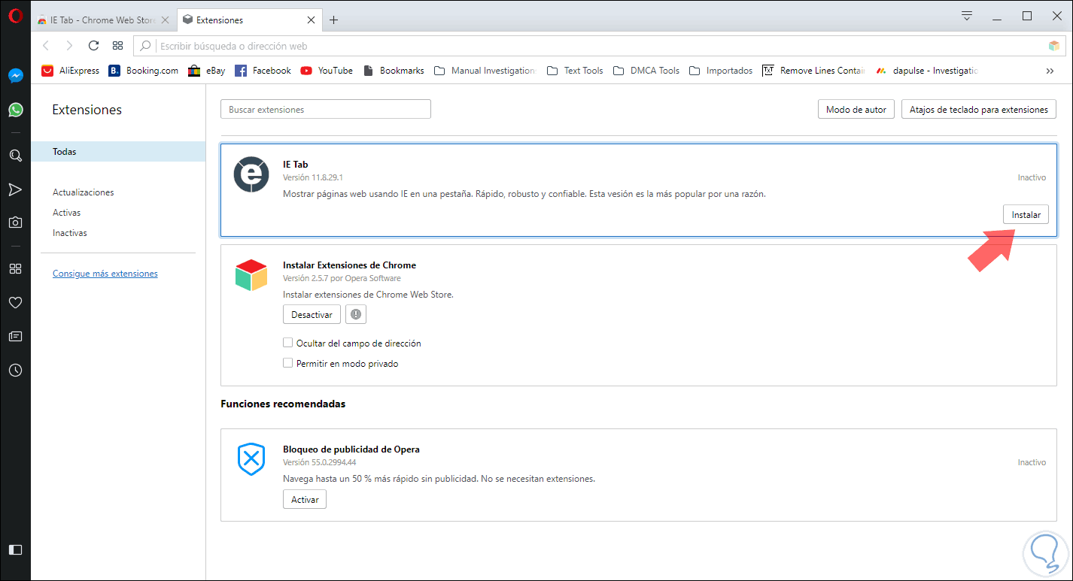
Task: Click the 'Instalar' button for IE Tab
Action: click(1026, 214)
